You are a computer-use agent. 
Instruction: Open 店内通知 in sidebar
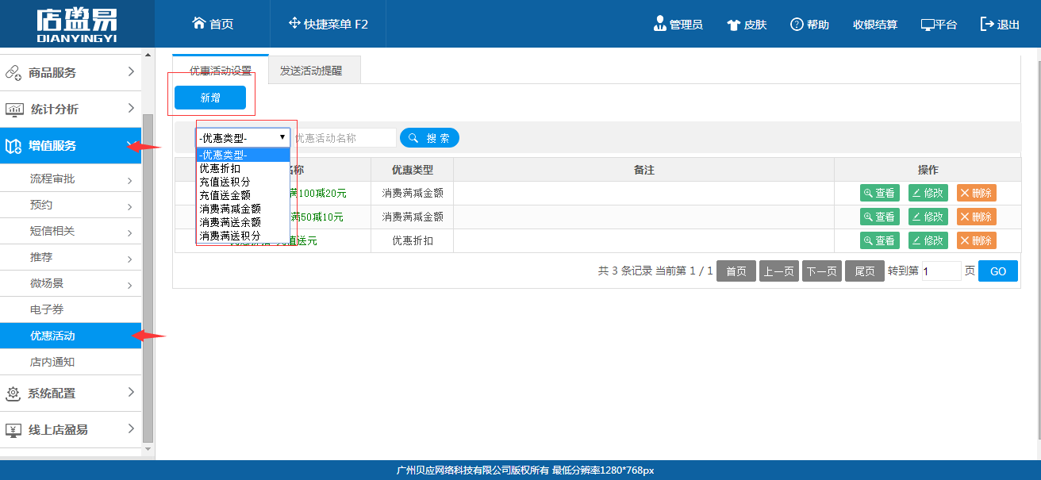[71, 362]
